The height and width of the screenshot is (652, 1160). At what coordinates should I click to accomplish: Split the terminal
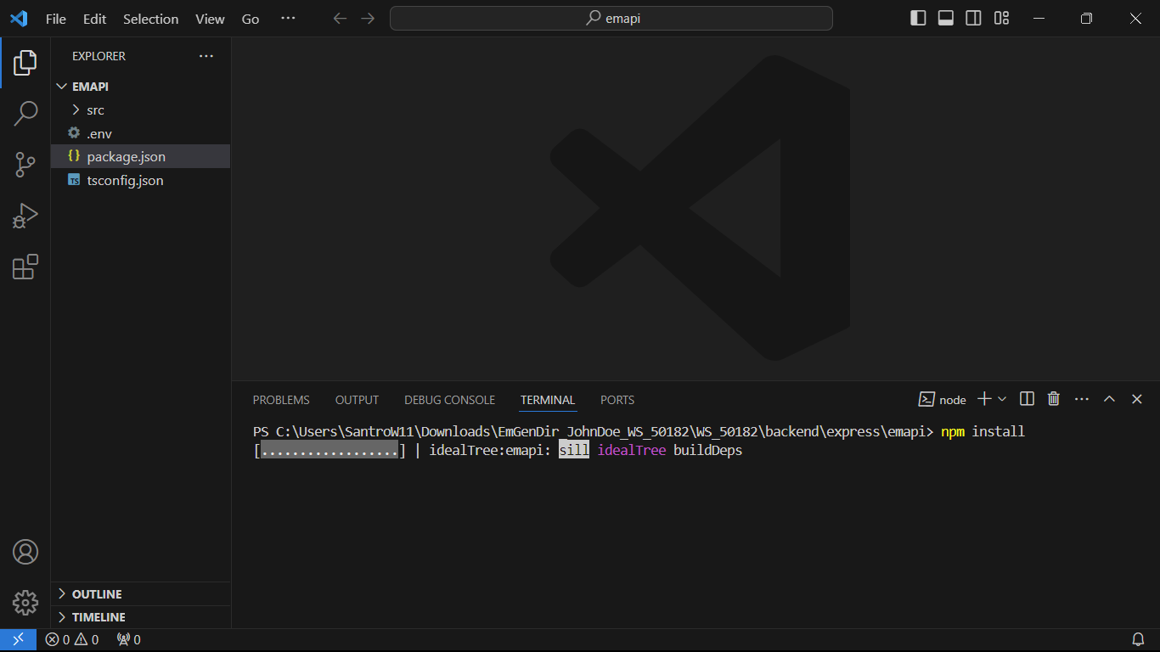[1027, 399]
